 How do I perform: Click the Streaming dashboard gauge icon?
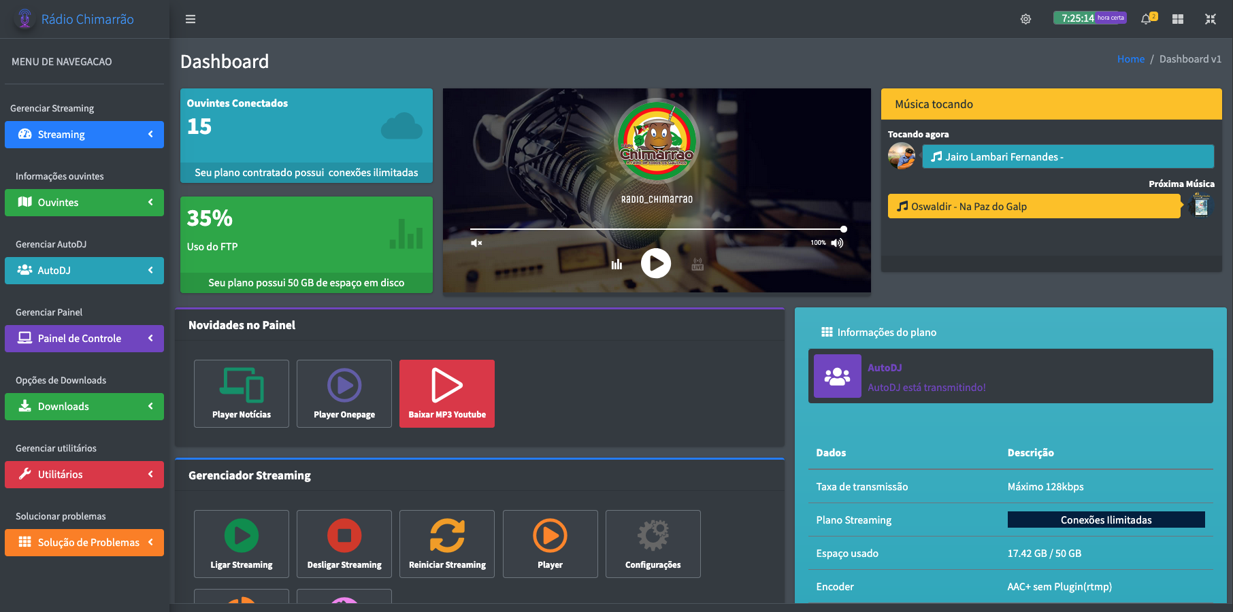click(25, 134)
